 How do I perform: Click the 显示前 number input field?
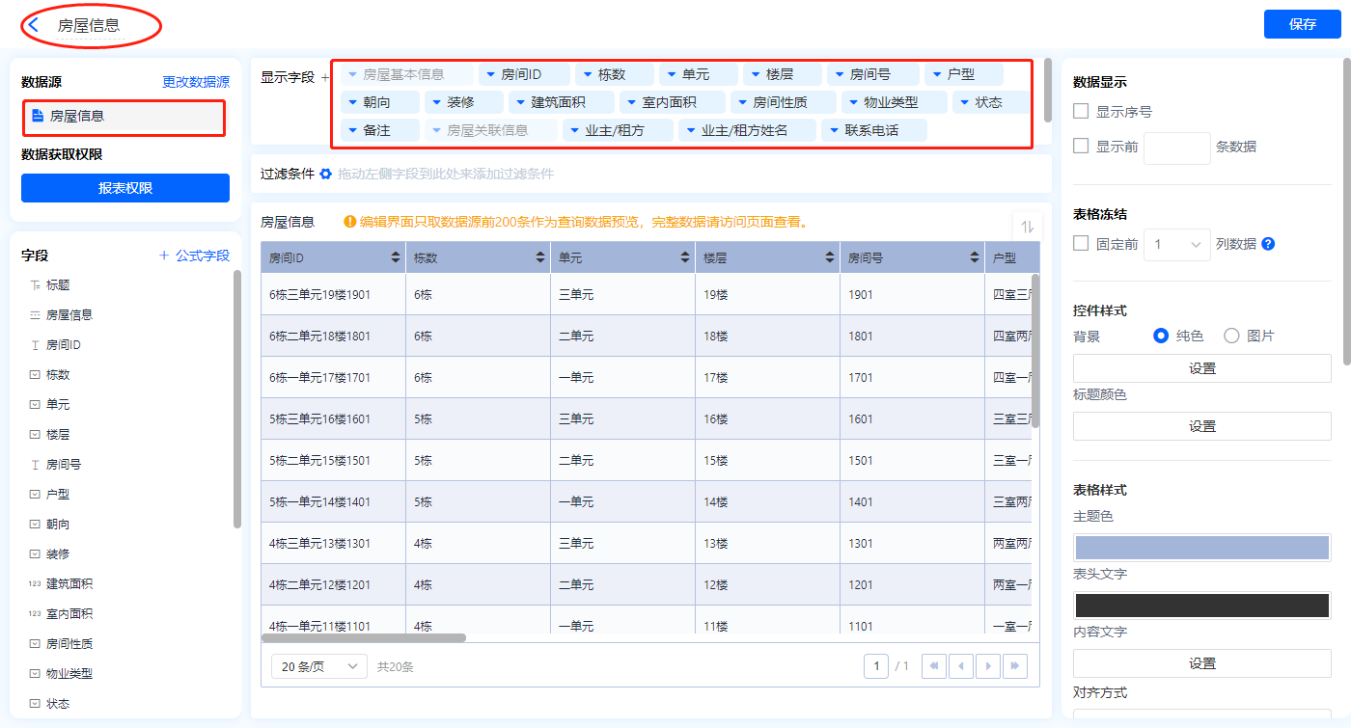pyautogui.click(x=1176, y=148)
